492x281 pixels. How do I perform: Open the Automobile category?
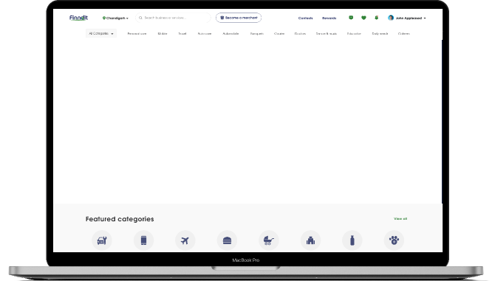[x=230, y=33]
